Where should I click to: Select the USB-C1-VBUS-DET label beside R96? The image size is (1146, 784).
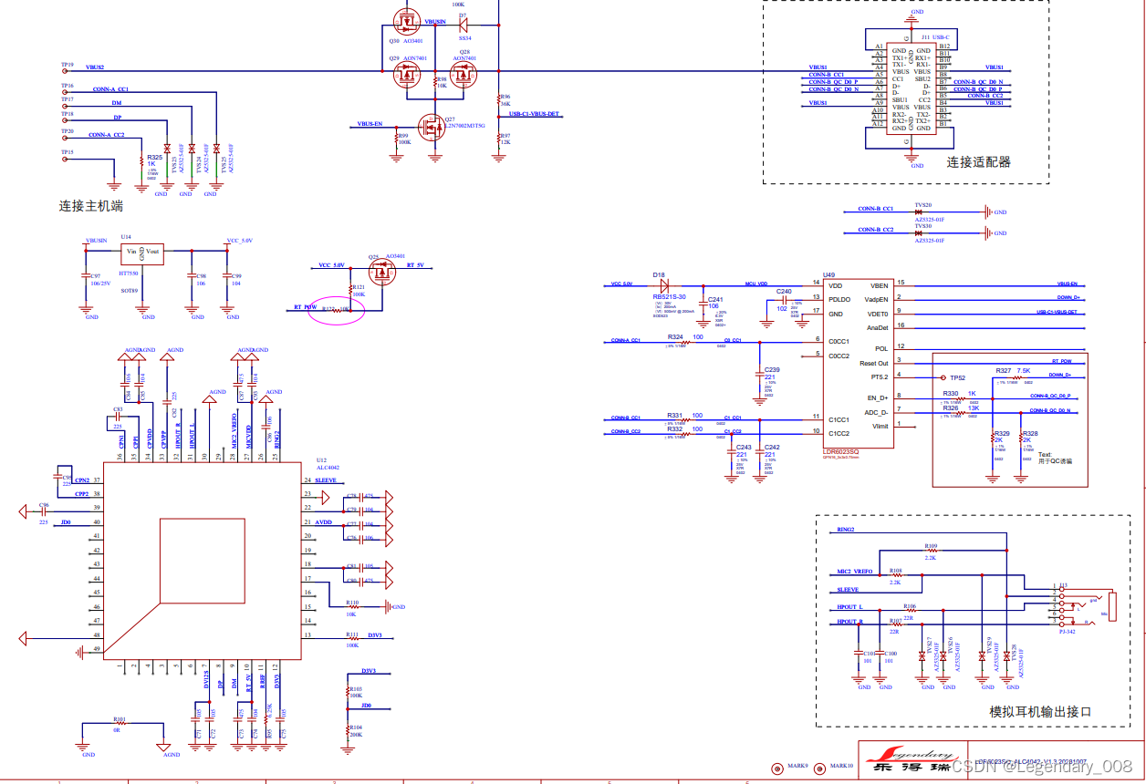click(534, 114)
